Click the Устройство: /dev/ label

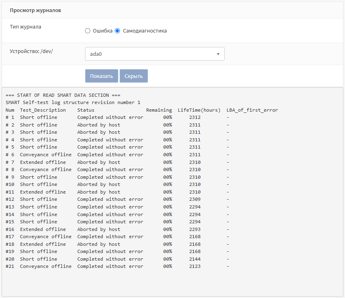click(x=31, y=51)
